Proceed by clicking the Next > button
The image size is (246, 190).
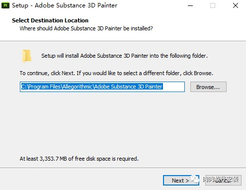coord(181,181)
